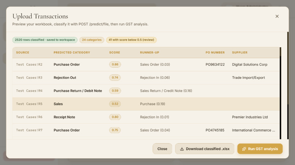Click the Sales predicted category
Screen dimensions: 295x165
coord(58,104)
